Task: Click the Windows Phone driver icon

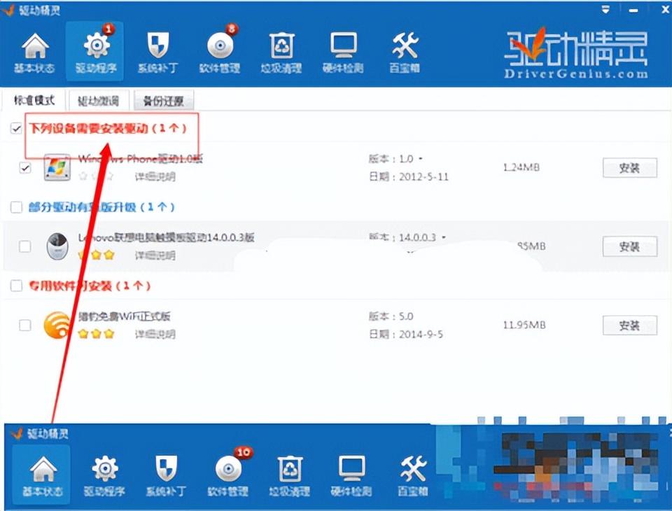Action: click(57, 167)
